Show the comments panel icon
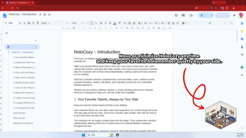Image resolution: width=246 pixels, height=138 pixels. click(x=183, y=15)
